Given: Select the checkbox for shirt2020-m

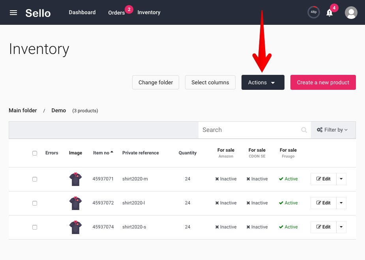Looking at the screenshot, I should click(x=35, y=179).
